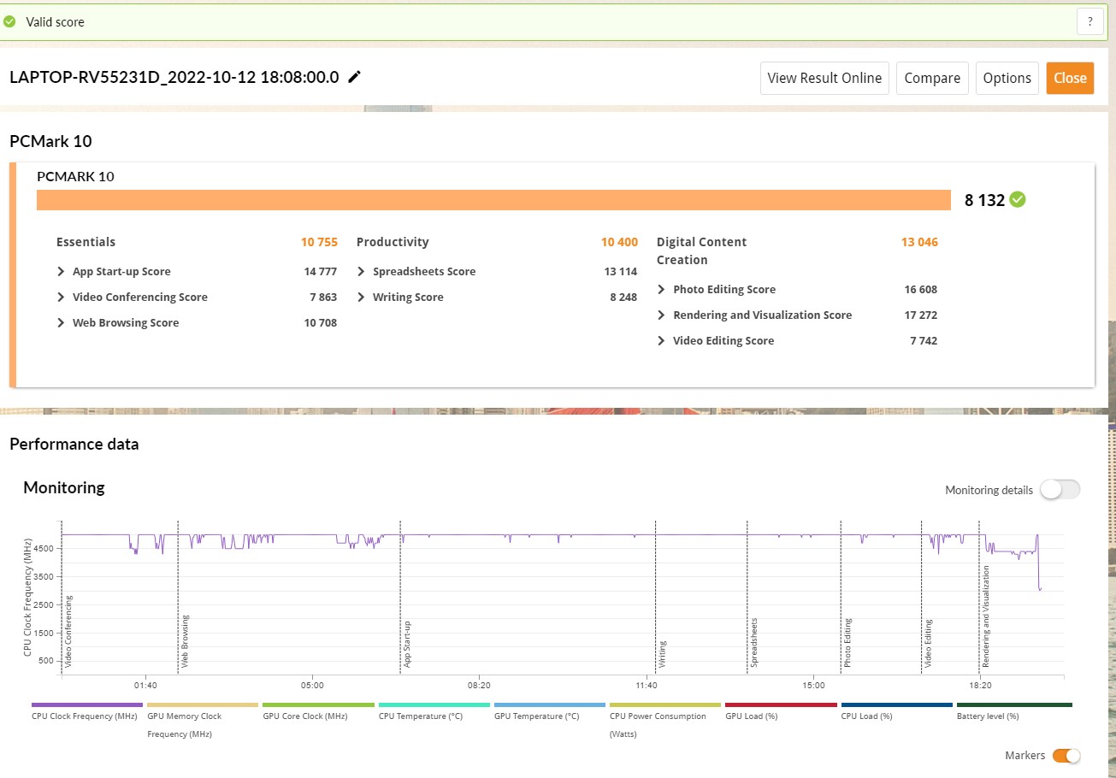Viewport: 1116px width, 778px height.
Task: Toggle the Monitoring details switch
Action: 1060,490
